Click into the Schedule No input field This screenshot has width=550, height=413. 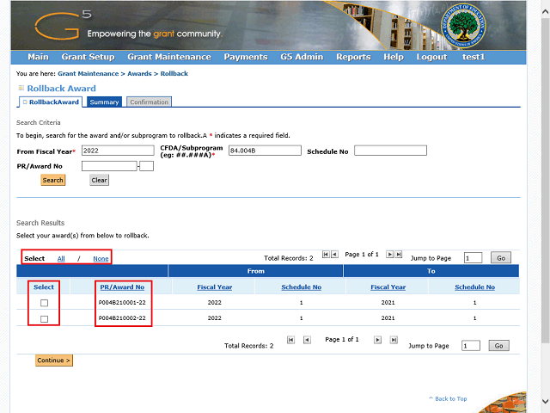[x=390, y=151]
